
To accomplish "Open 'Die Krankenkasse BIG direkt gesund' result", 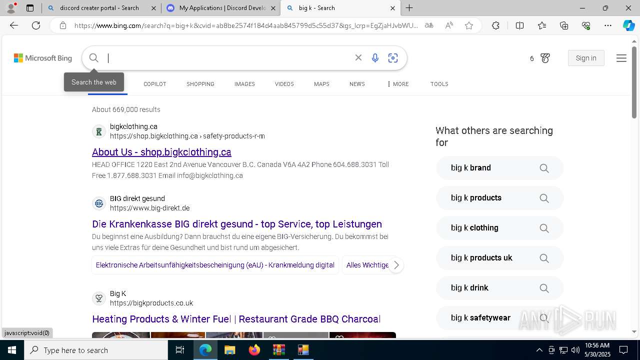I will coord(237,224).
